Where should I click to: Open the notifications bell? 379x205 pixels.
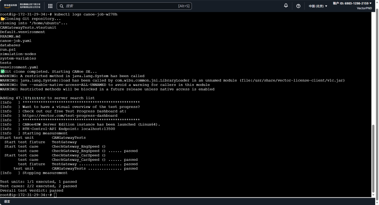286,6
